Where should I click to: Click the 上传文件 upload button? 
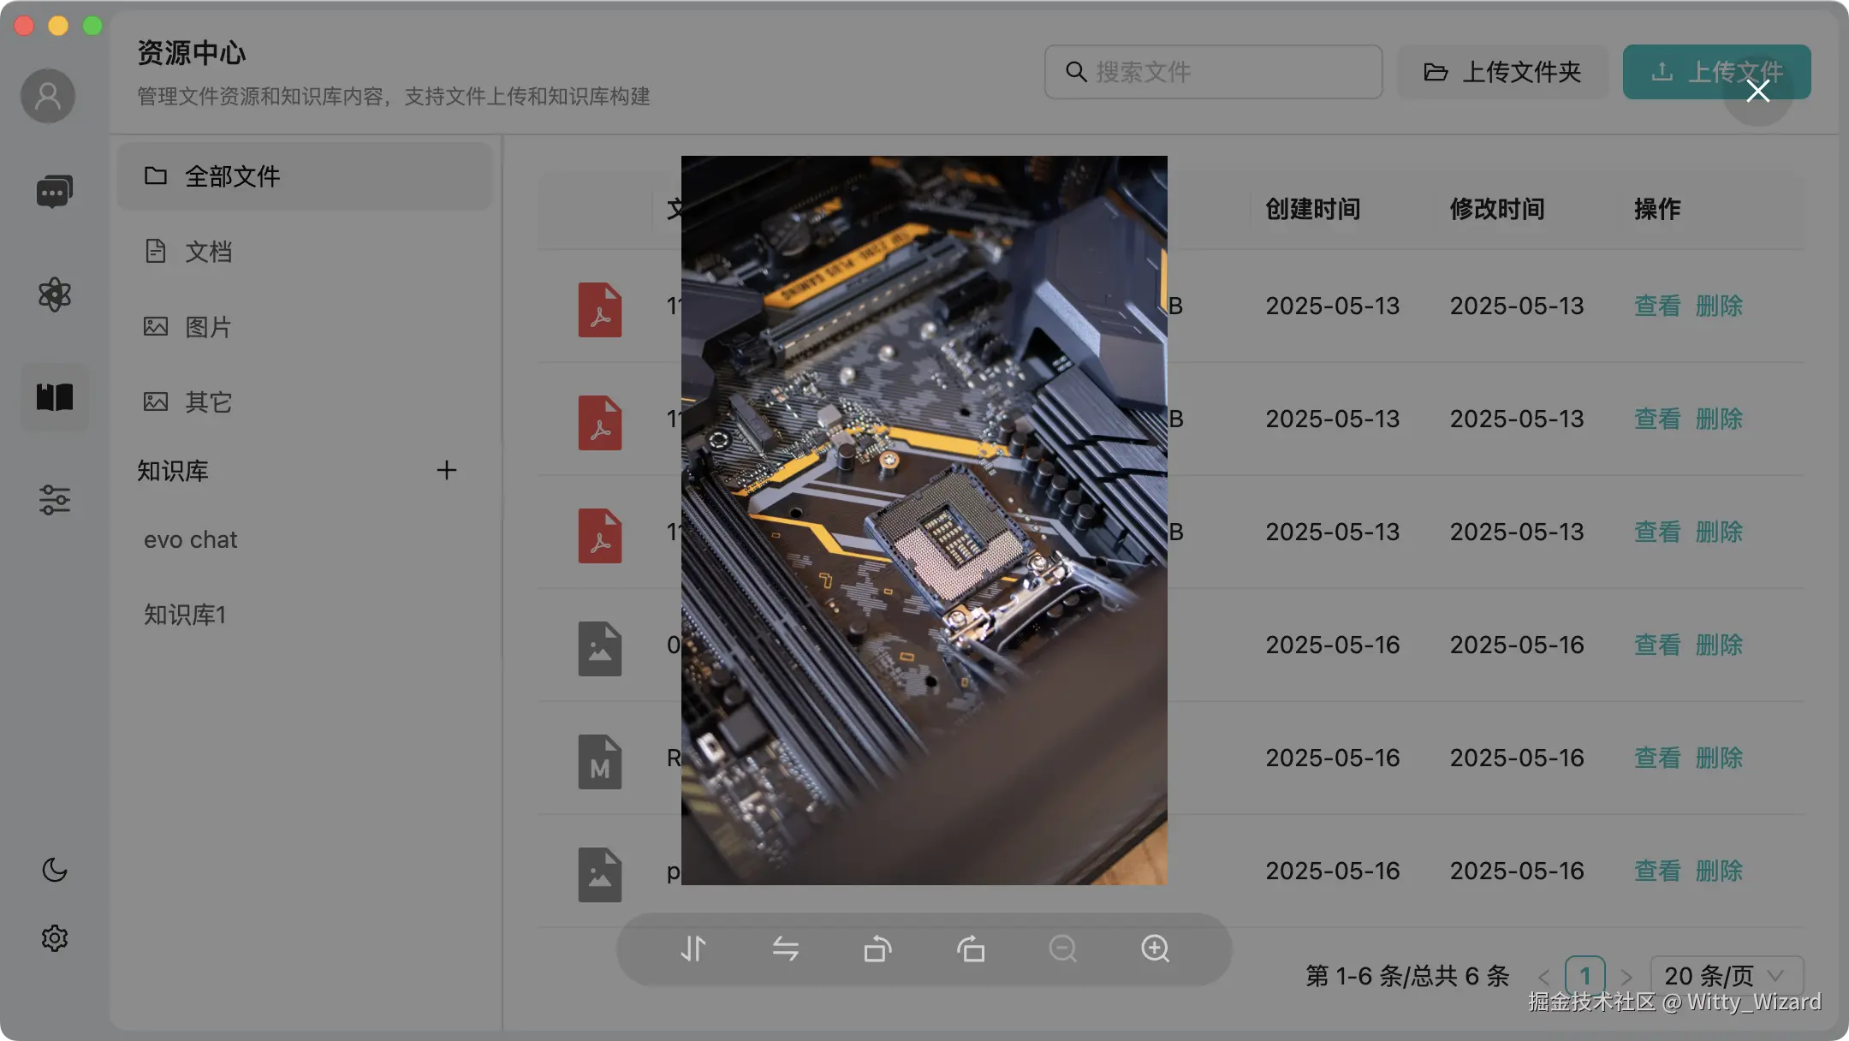pyautogui.click(x=1715, y=72)
